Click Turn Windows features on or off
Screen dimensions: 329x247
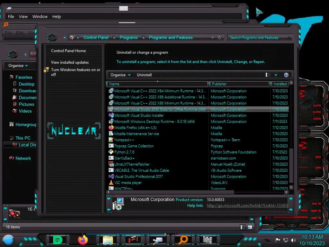click(76, 72)
